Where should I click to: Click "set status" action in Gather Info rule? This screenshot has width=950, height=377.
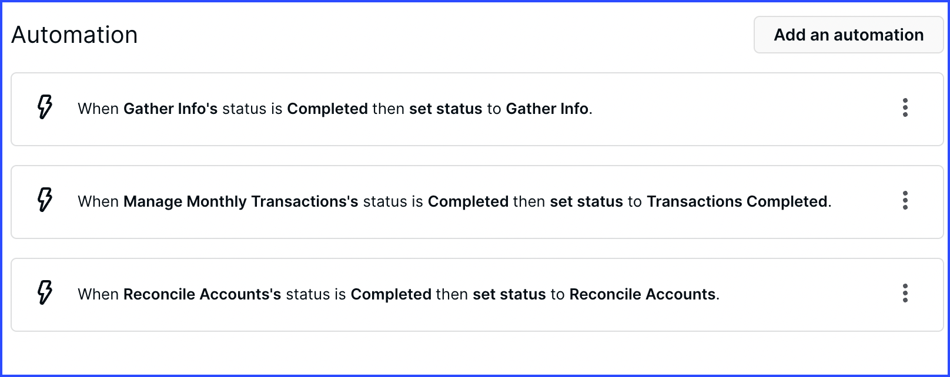(x=446, y=109)
